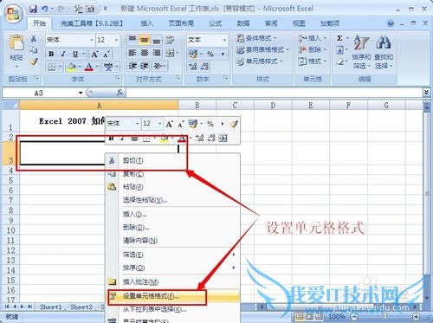The width and height of the screenshot is (433, 323).
Task: Click increase decimal icon in ribbon
Action: coord(192,67)
